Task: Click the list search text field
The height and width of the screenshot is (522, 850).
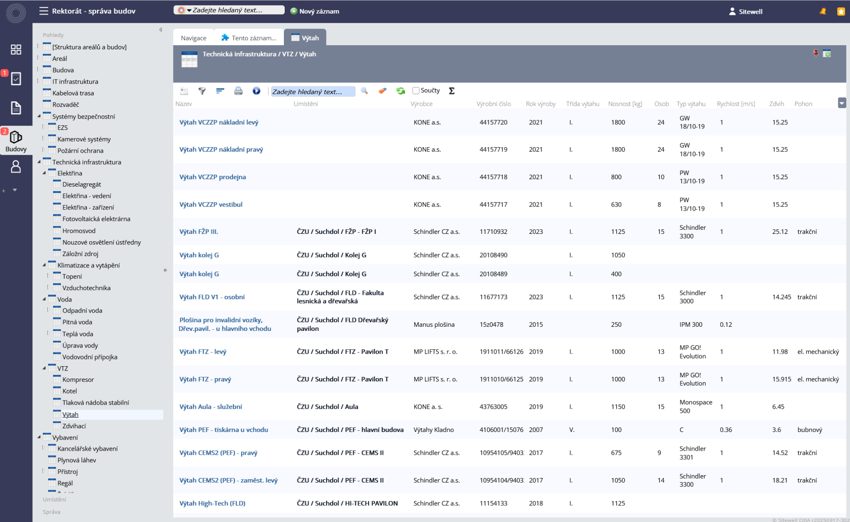Action: coord(313,92)
